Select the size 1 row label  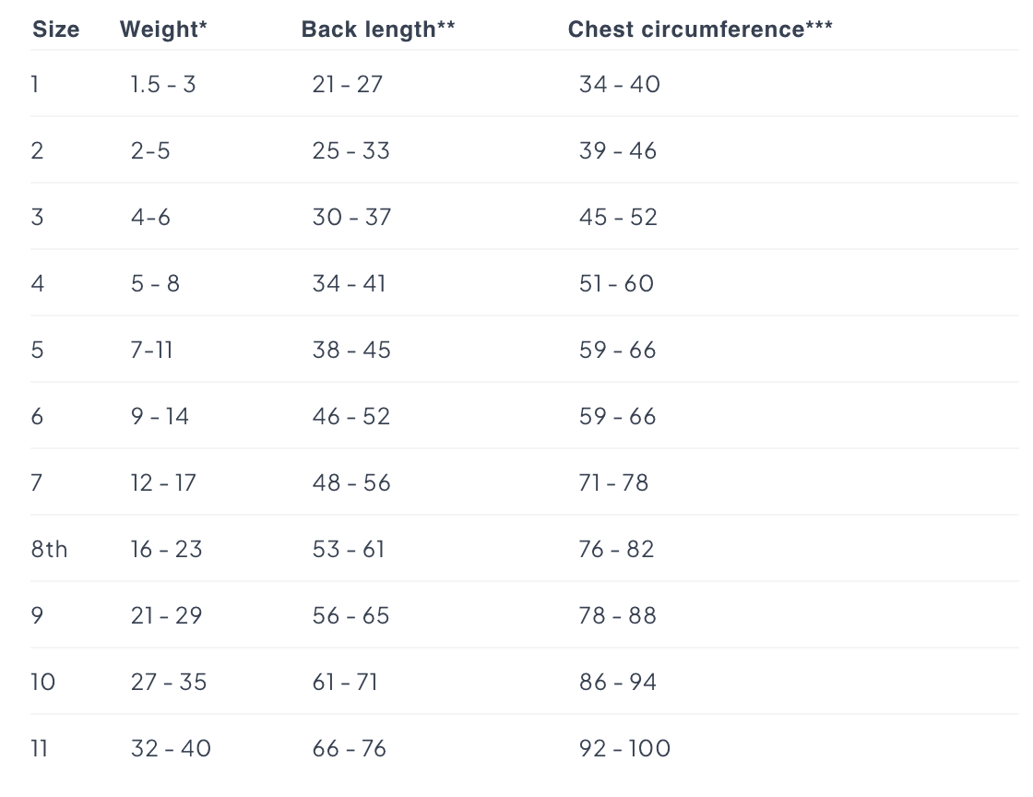pyautogui.click(x=35, y=85)
